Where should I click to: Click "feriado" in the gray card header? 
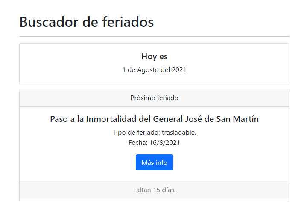pyautogui.click(x=167, y=98)
